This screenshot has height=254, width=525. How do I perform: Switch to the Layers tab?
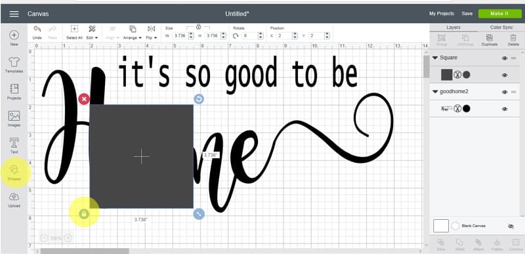point(453,28)
